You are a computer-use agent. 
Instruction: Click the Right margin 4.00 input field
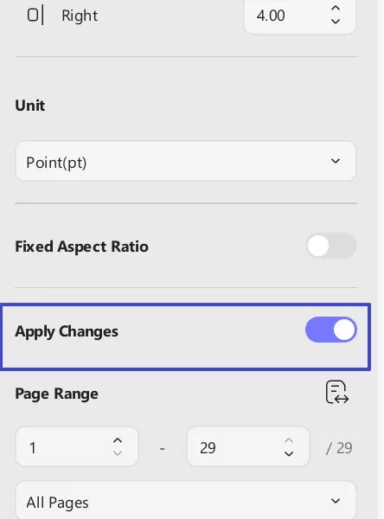(x=299, y=16)
